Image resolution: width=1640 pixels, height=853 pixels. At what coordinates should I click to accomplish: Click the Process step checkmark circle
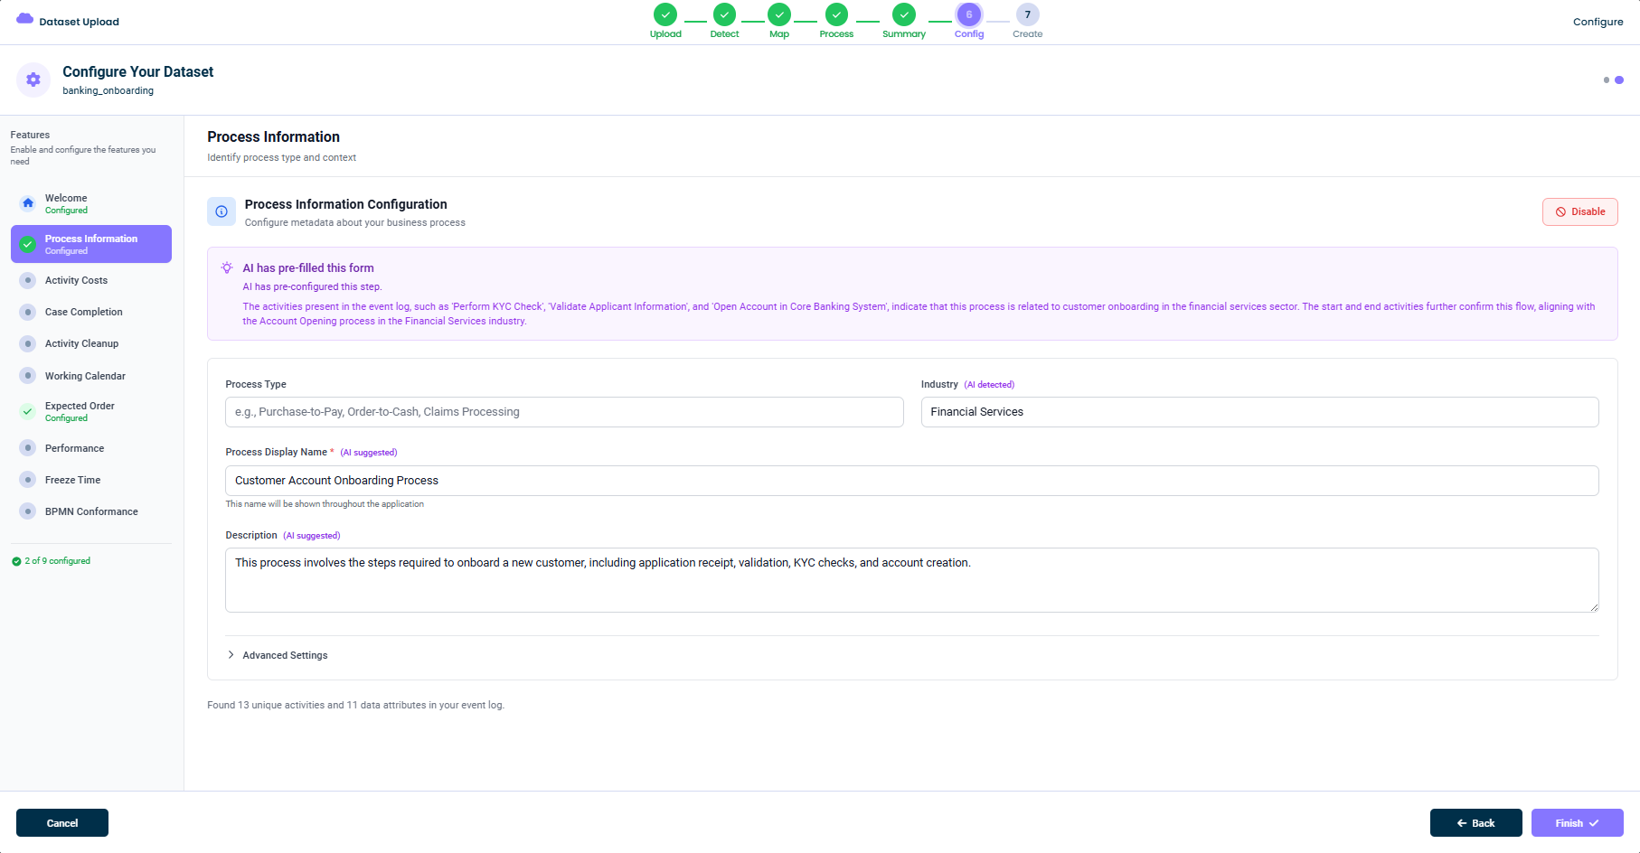[836, 14]
